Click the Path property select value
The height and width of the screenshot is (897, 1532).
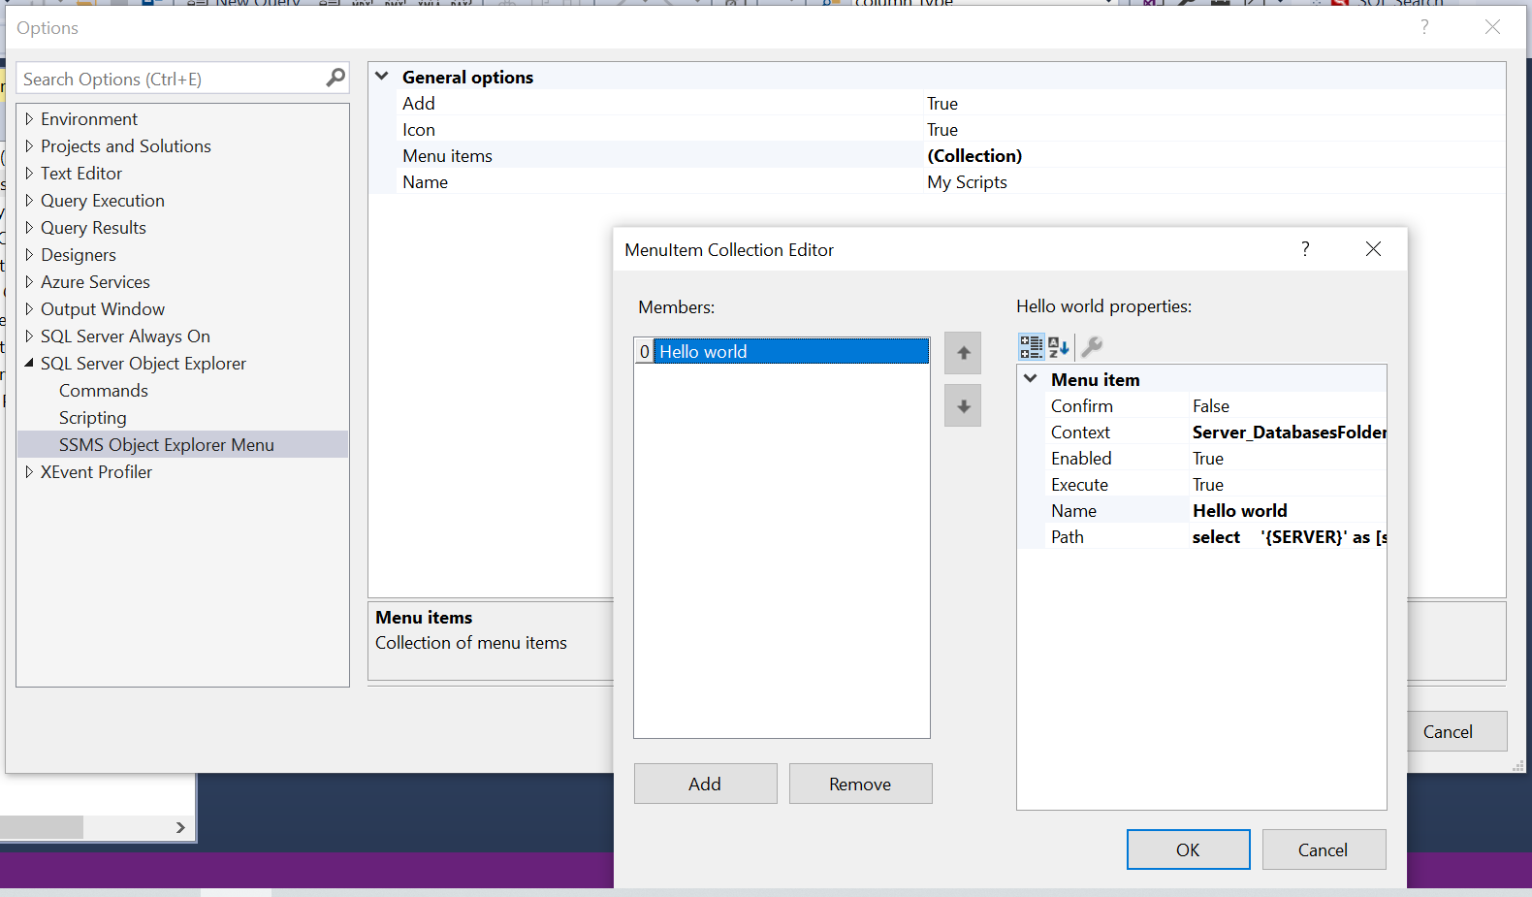1289,537
